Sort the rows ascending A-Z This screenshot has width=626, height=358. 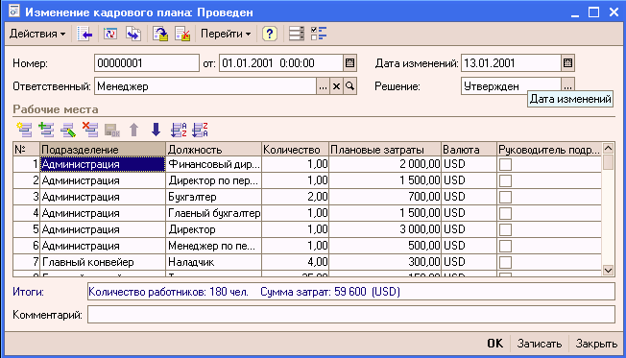(179, 130)
